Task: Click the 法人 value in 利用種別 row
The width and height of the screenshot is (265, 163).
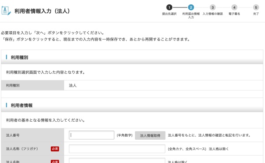Action: pyautogui.click(x=73, y=85)
